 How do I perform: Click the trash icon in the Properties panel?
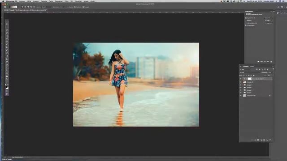click(271, 62)
